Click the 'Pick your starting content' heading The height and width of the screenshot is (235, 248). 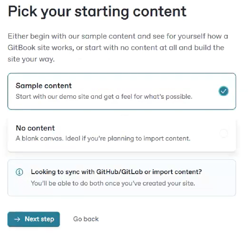tap(97, 12)
